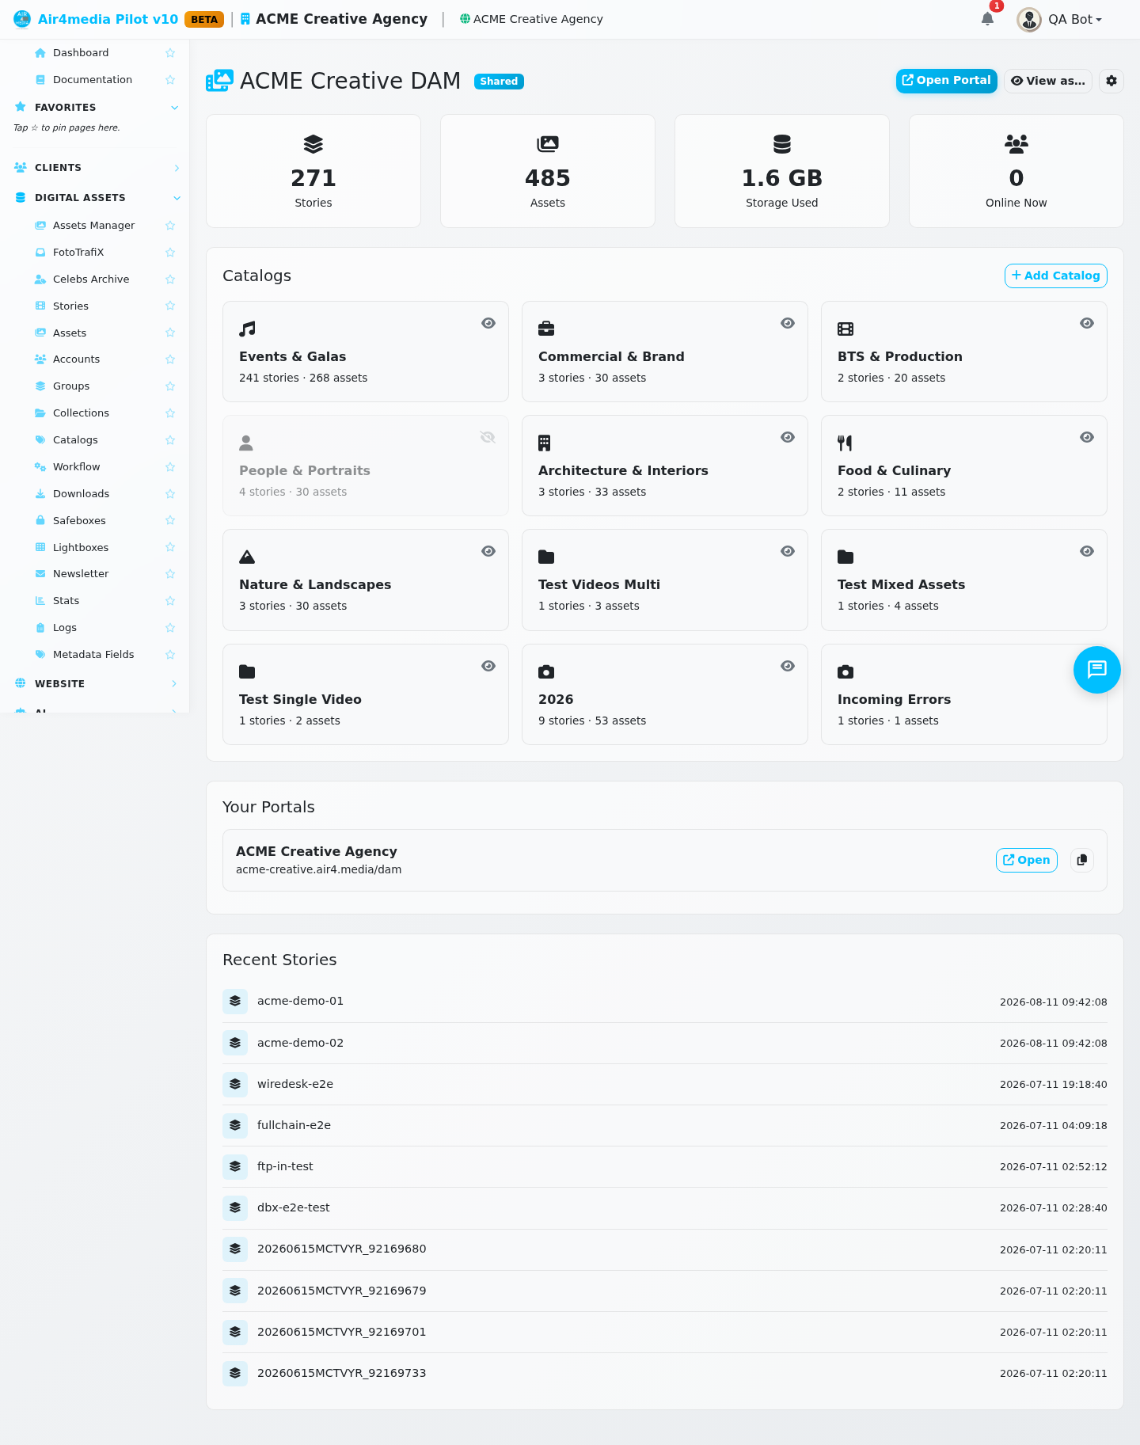
Task: Open the notifications bell
Action: 987,19
